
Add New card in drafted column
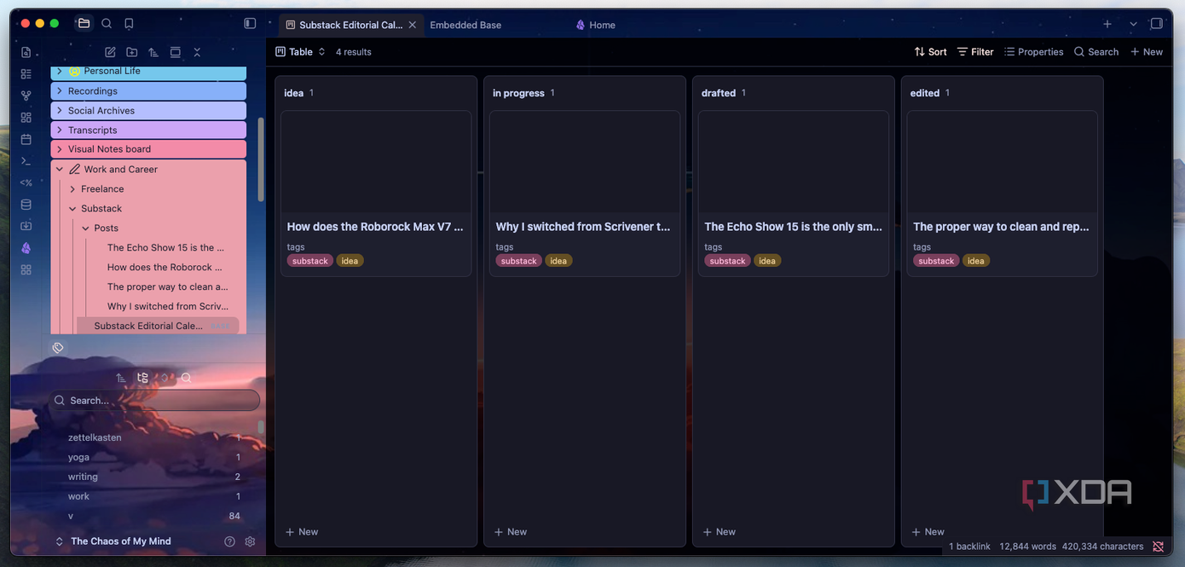[x=720, y=532]
